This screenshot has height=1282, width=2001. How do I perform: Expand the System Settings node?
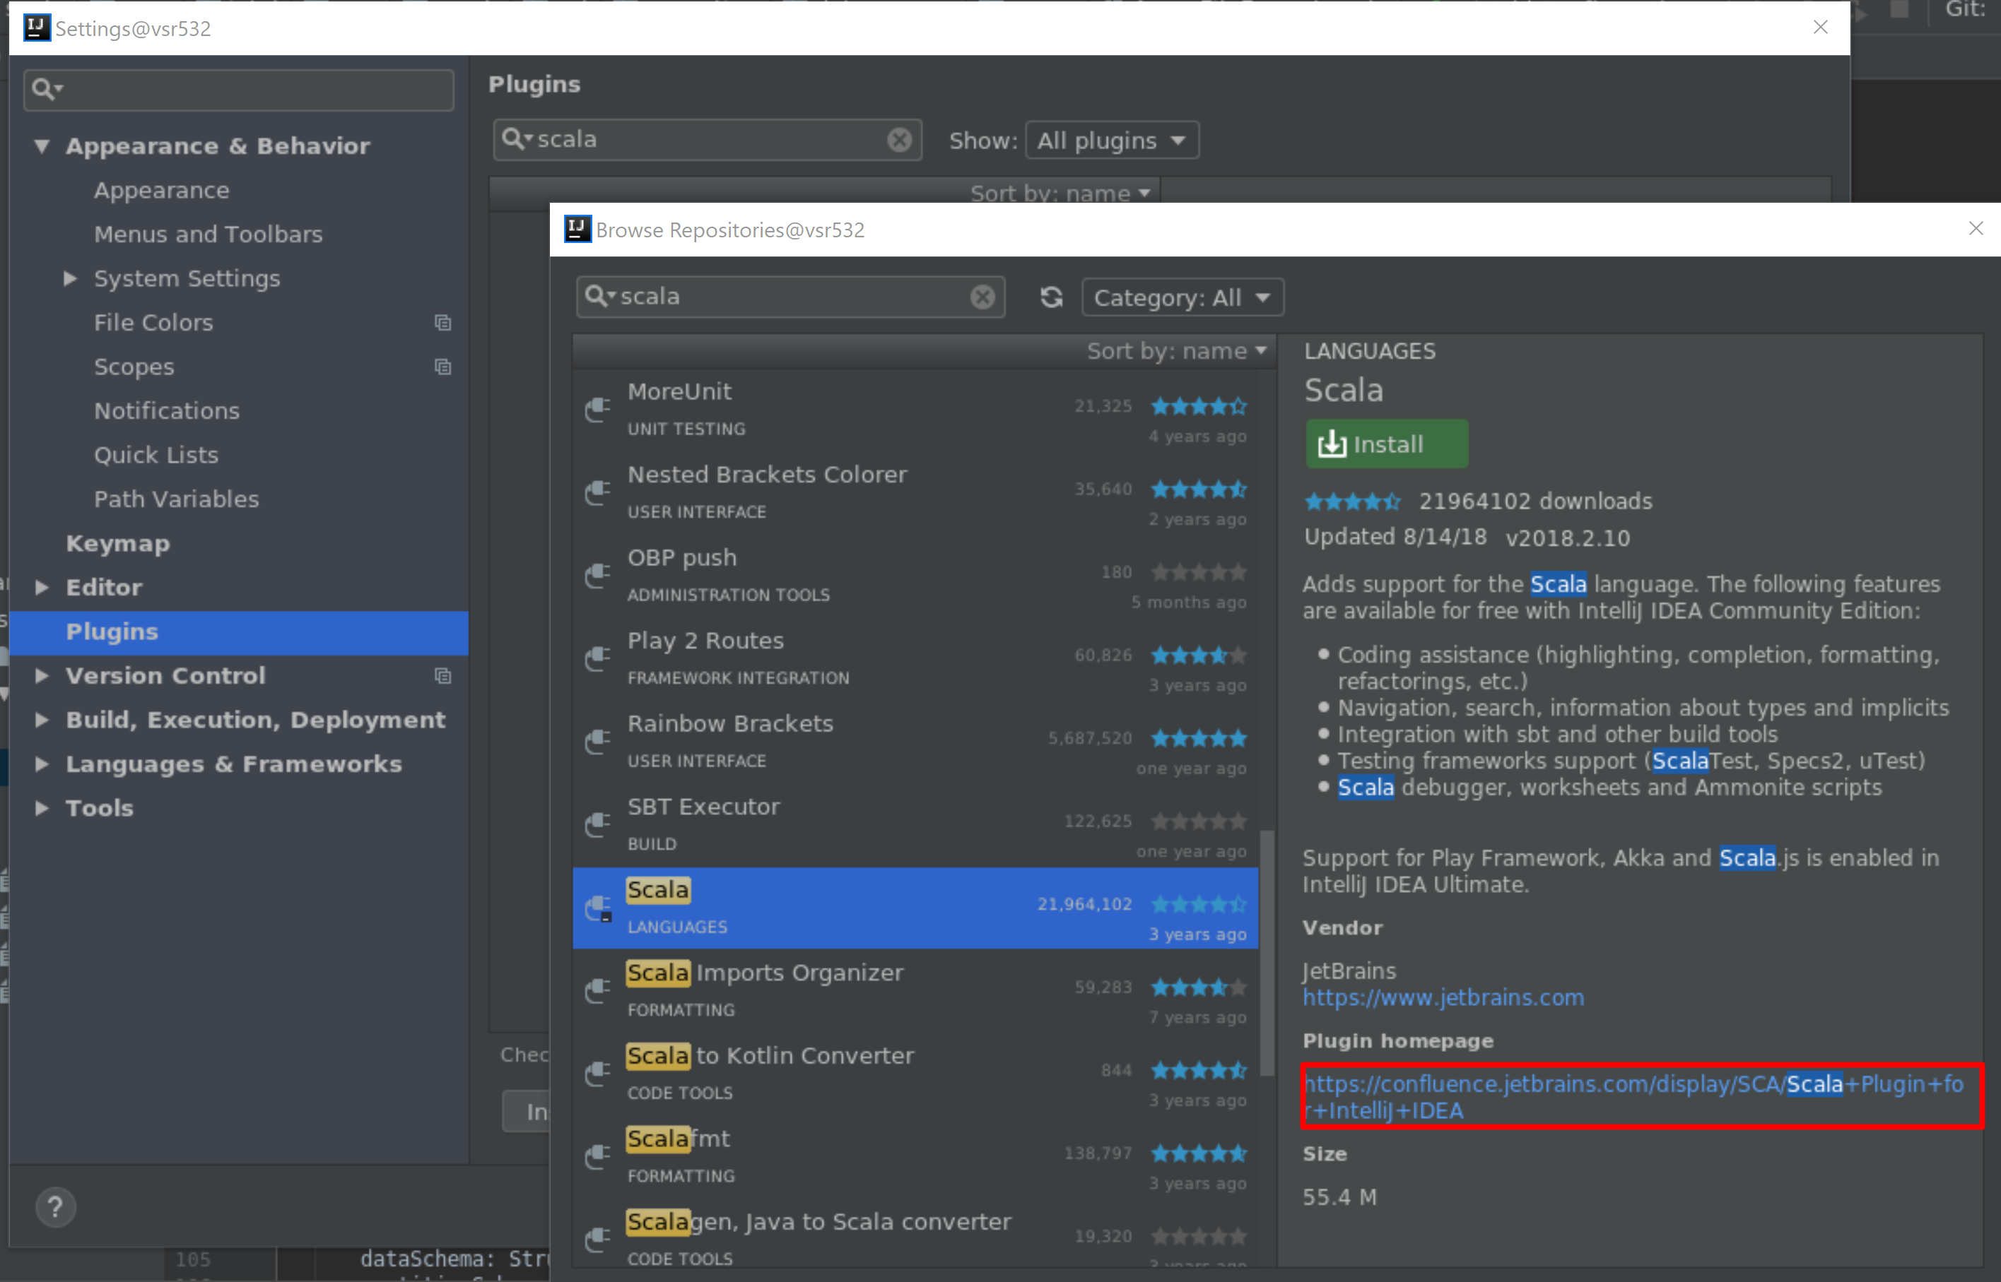71,279
